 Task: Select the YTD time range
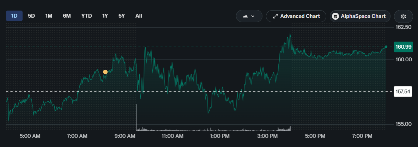pyautogui.click(x=87, y=16)
